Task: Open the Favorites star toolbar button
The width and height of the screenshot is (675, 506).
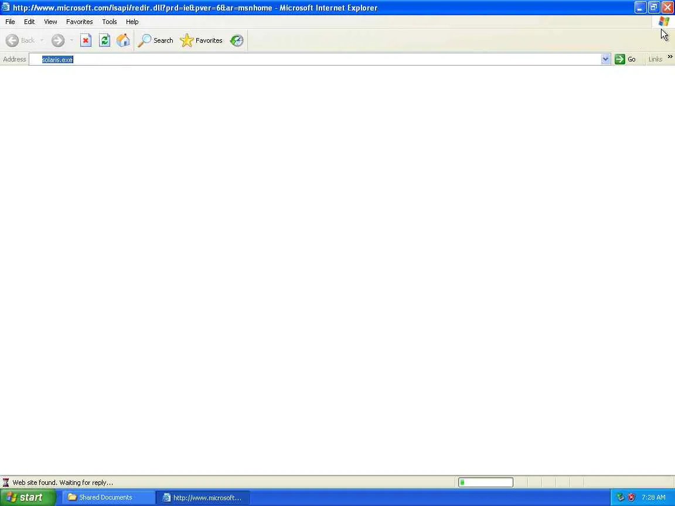Action: 201,40
